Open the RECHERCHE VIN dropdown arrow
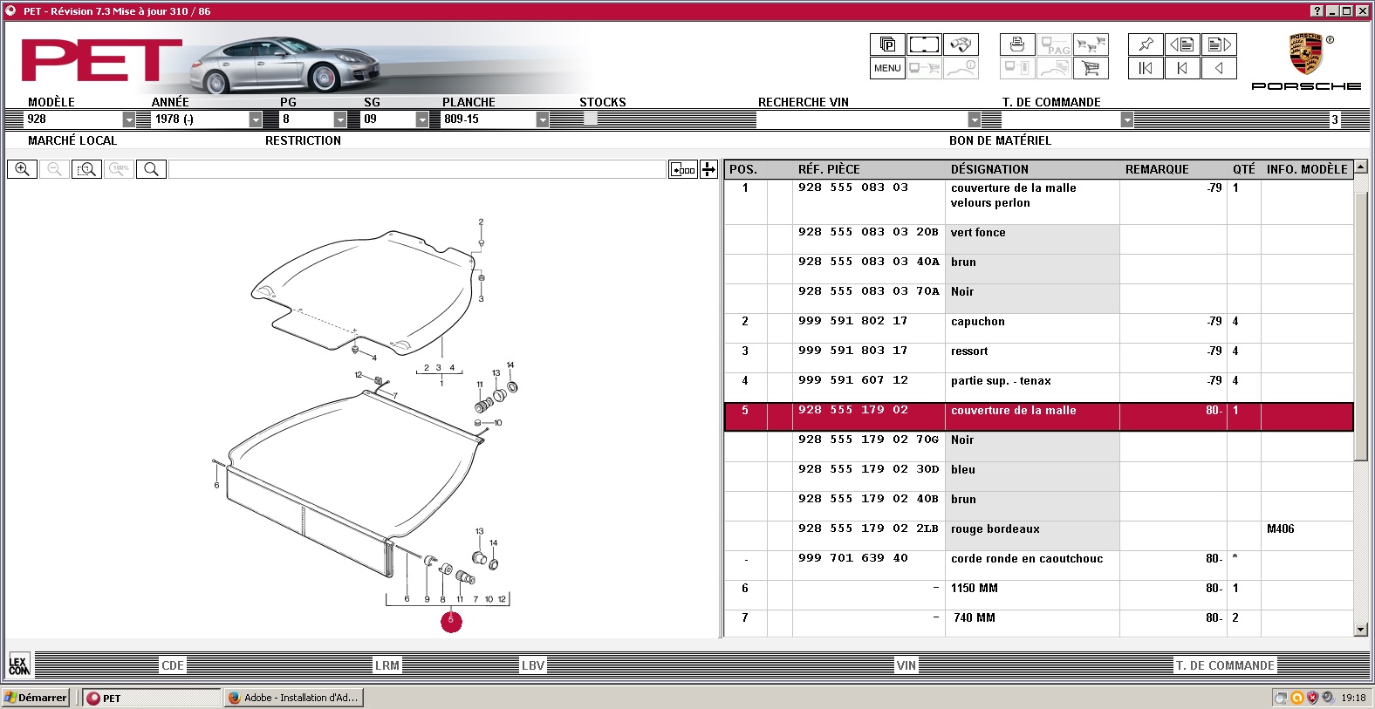The width and height of the screenshot is (1375, 709). (x=975, y=119)
